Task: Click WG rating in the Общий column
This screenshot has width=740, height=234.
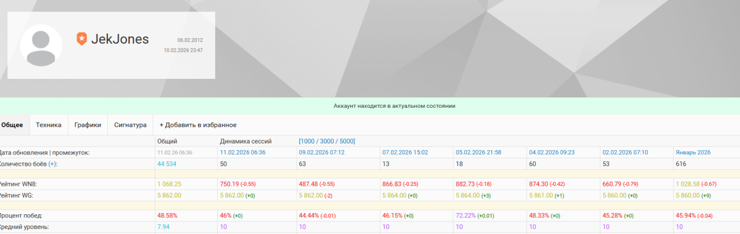Action: click(x=170, y=195)
